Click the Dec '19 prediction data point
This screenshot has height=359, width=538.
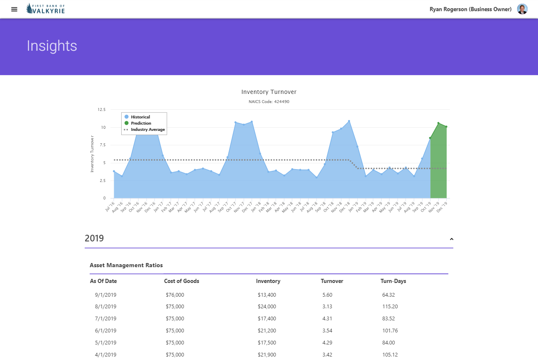point(446,127)
